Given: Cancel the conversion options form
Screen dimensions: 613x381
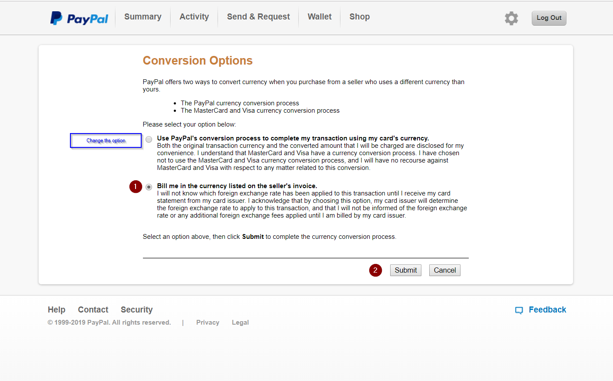Looking at the screenshot, I should 444,270.
